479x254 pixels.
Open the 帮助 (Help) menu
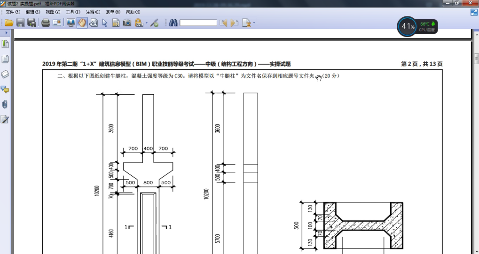[x=133, y=12]
